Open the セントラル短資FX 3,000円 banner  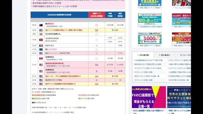pos(181,38)
